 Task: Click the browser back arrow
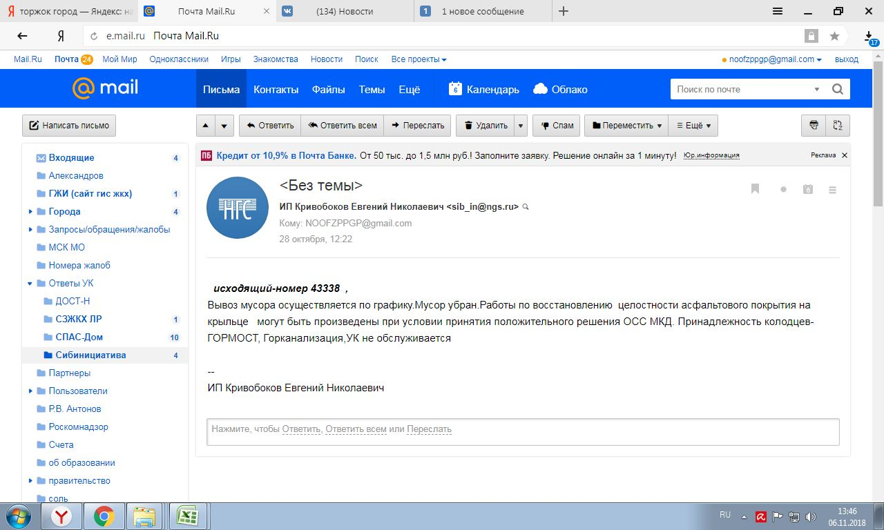(x=22, y=36)
